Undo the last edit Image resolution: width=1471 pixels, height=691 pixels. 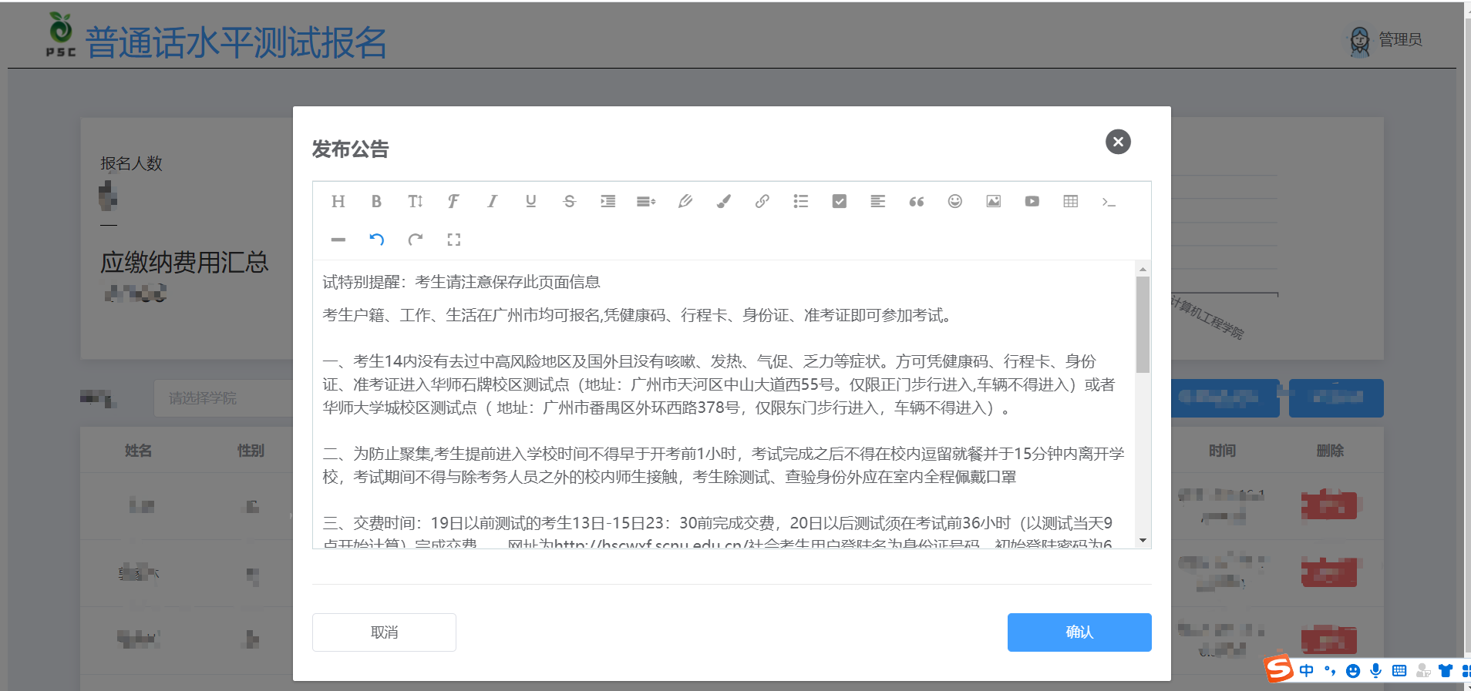pos(376,240)
